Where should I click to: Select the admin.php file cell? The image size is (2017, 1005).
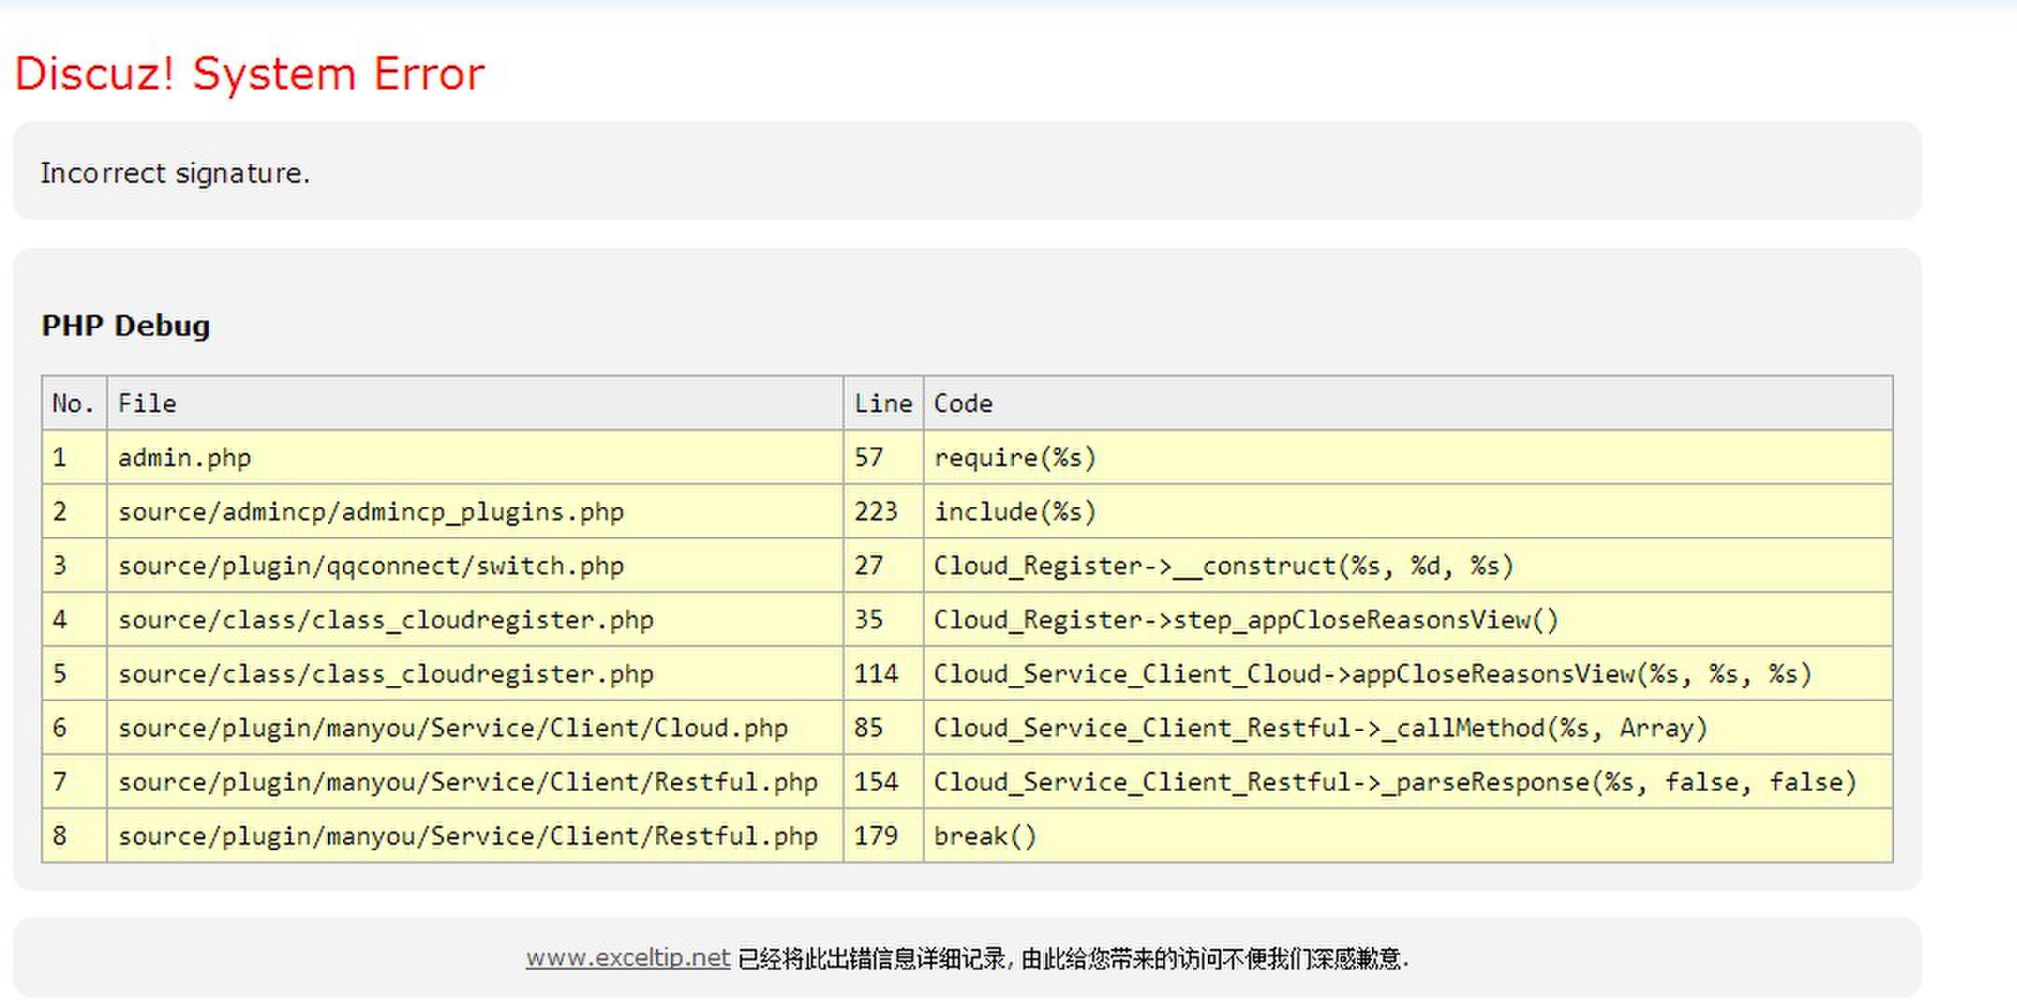475,457
